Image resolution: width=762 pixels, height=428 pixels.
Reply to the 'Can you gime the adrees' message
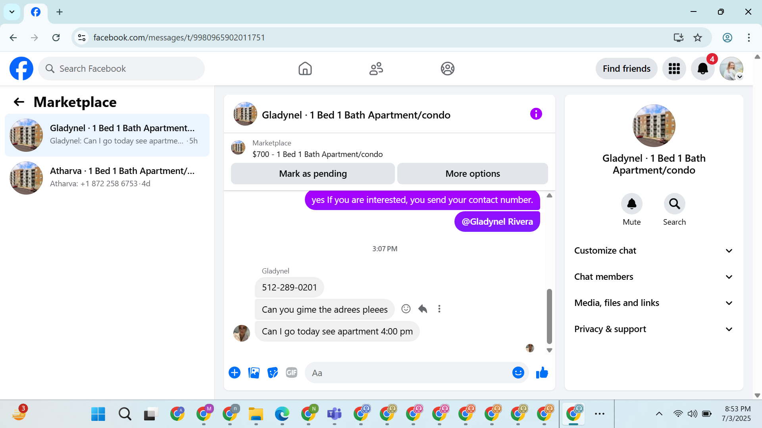coord(423,309)
